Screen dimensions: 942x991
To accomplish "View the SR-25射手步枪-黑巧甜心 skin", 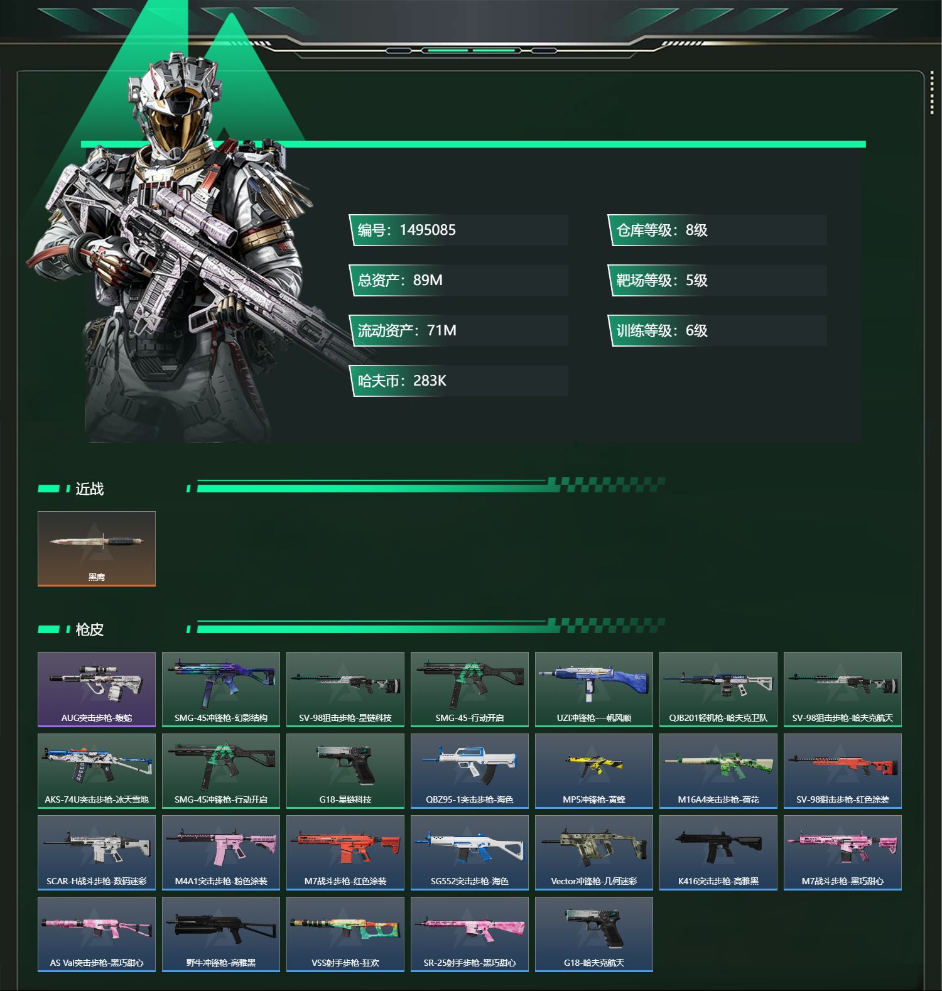I will click(x=470, y=934).
